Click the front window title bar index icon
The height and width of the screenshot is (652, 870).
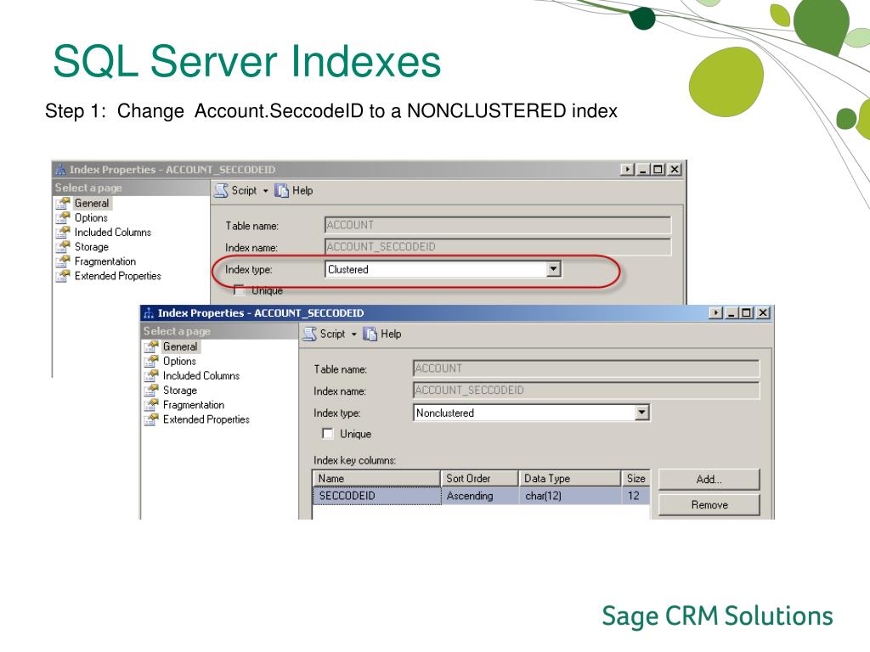pyautogui.click(x=149, y=313)
